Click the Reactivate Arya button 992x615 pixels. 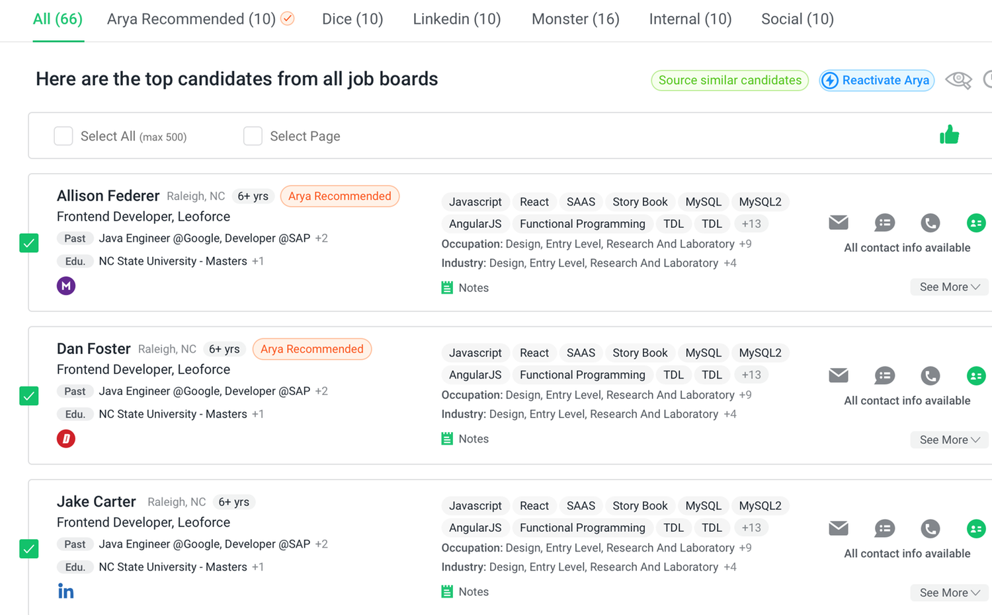(877, 80)
